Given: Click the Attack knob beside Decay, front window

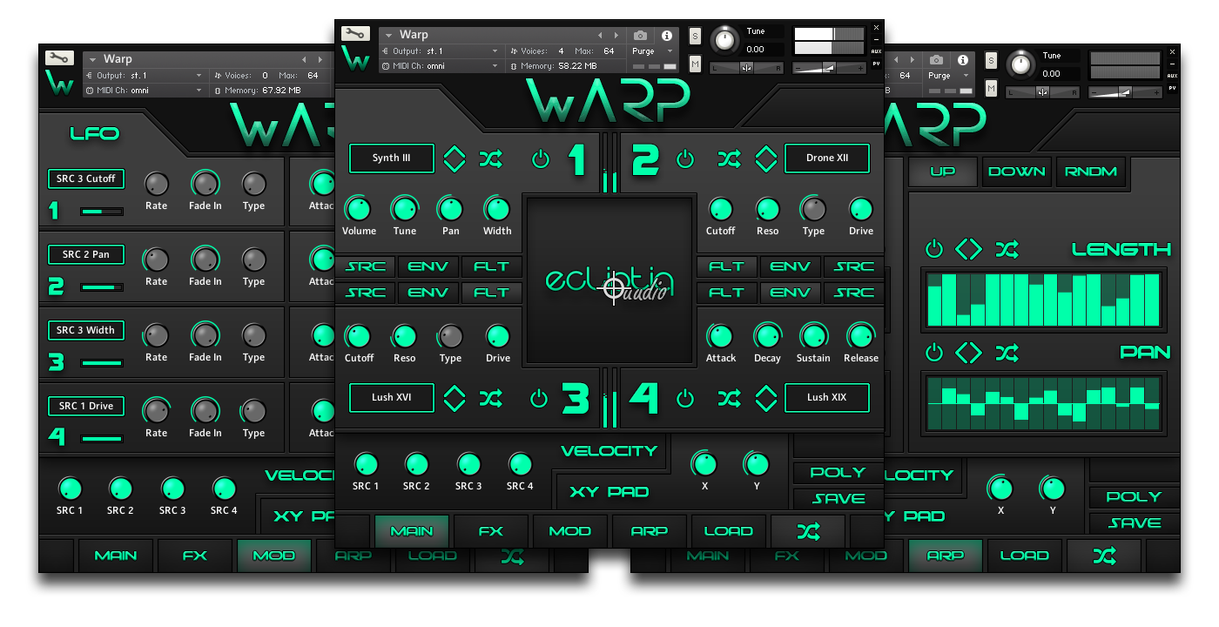Looking at the screenshot, I should click(720, 335).
